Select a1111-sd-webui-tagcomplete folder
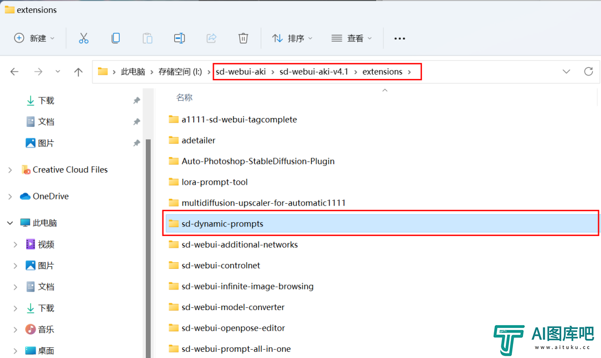 pyautogui.click(x=239, y=120)
